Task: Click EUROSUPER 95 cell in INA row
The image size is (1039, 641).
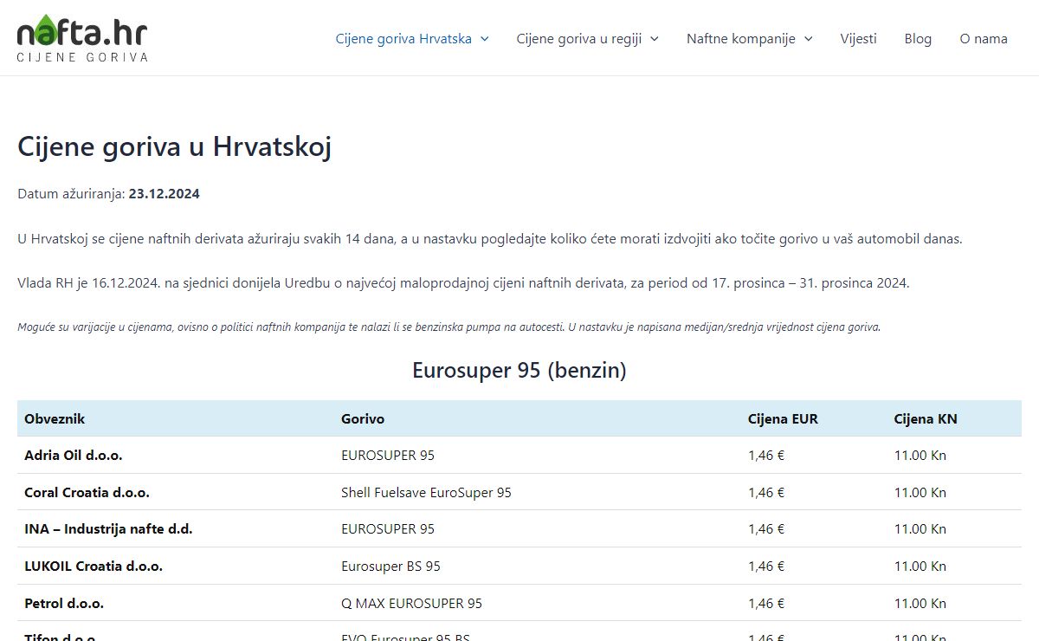Action: click(388, 529)
